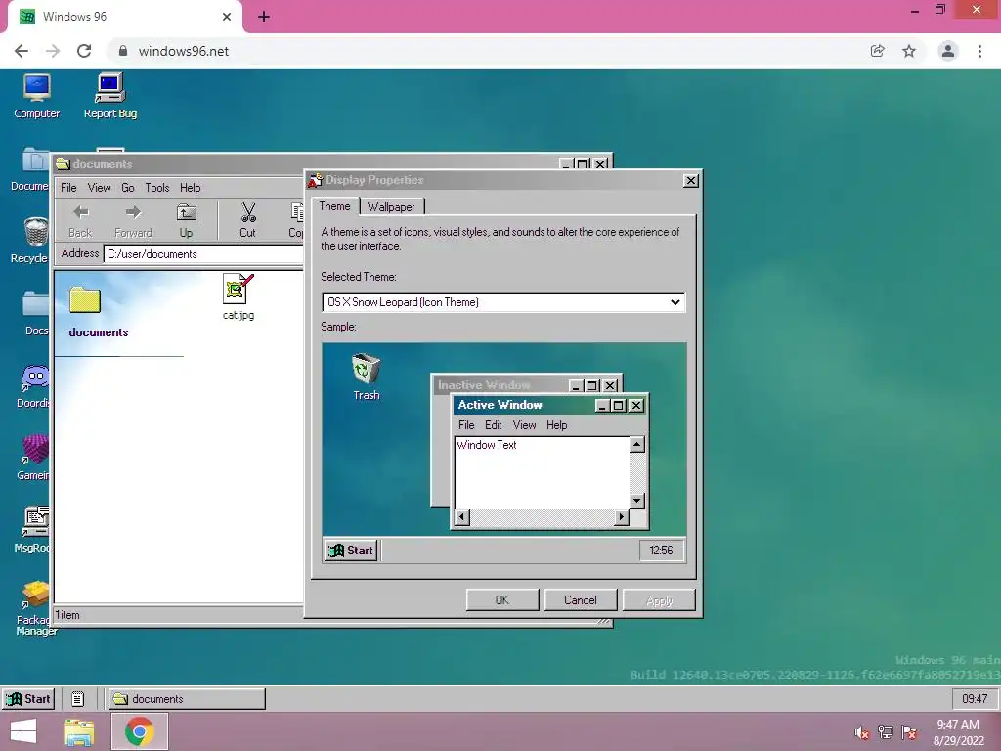Open the Computer desktop icon
Screen dimensions: 1001x751
click(36, 96)
